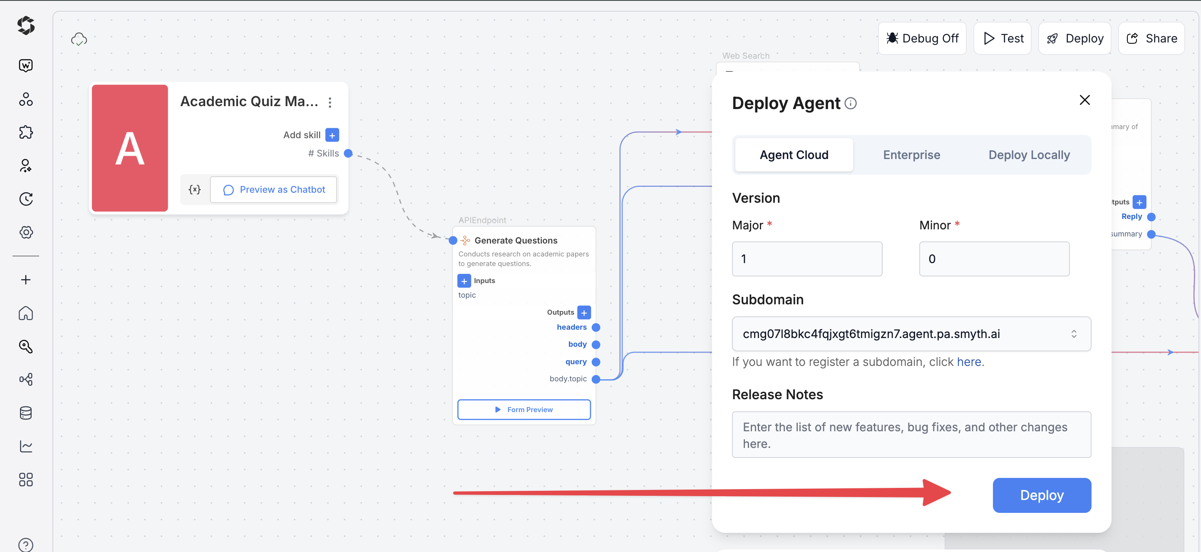The image size is (1201, 552).
Task: Click the blue Deploy button in dialog
Action: pyautogui.click(x=1042, y=495)
